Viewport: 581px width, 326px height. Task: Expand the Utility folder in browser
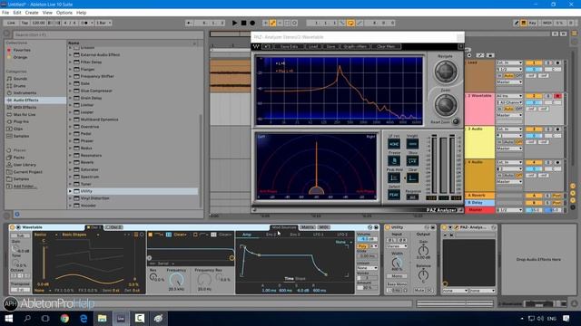tap(70, 191)
